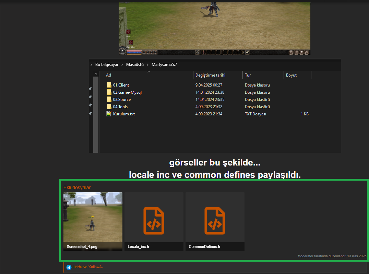The height and width of the screenshot is (274, 369).
Task: Open the Locale_inc.h attachment code icon
Action: [154, 220]
